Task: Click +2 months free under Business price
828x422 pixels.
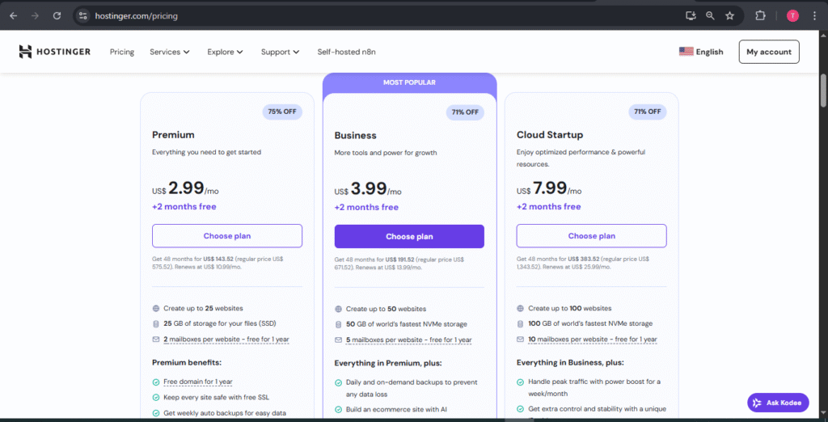Action: click(x=366, y=207)
